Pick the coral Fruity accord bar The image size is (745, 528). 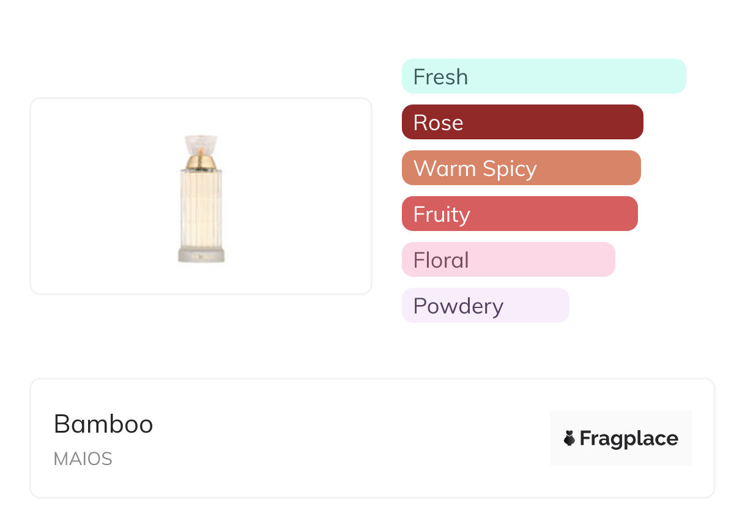coord(519,214)
